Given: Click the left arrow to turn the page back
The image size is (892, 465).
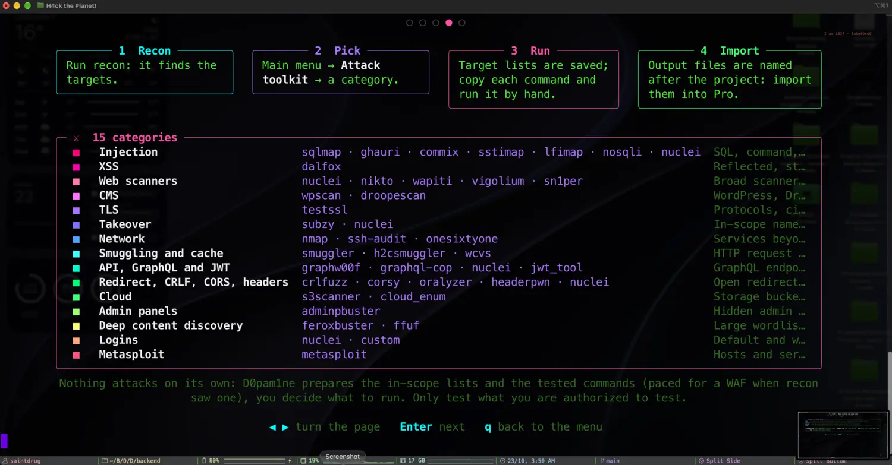Looking at the screenshot, I should [x=272, y=427].
